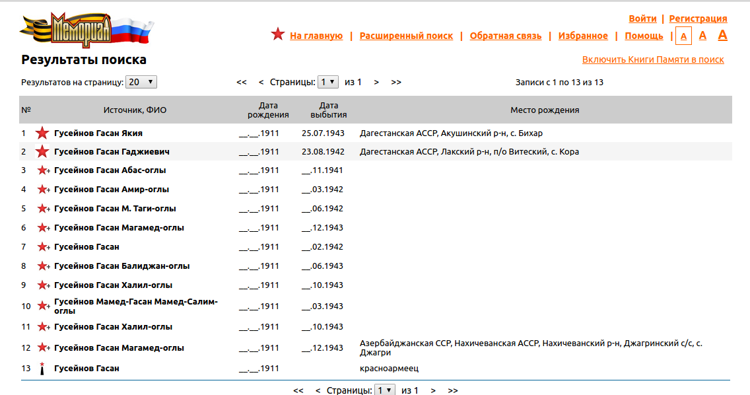Open record Гусейнов Гасан Балиджан-оглы
The width and height of the screenshot is (750, 395).
pyautogui.click(x=121, y=266)
